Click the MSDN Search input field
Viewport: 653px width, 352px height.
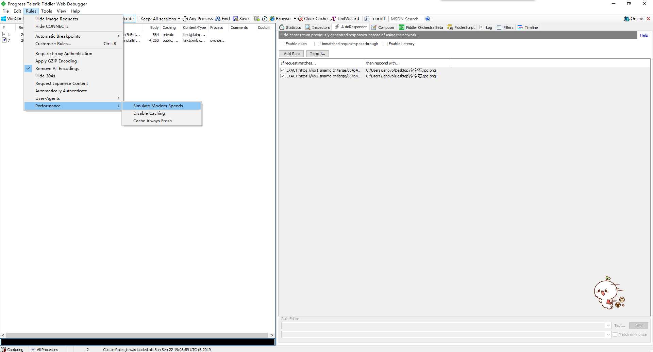(x=406, y=19)
